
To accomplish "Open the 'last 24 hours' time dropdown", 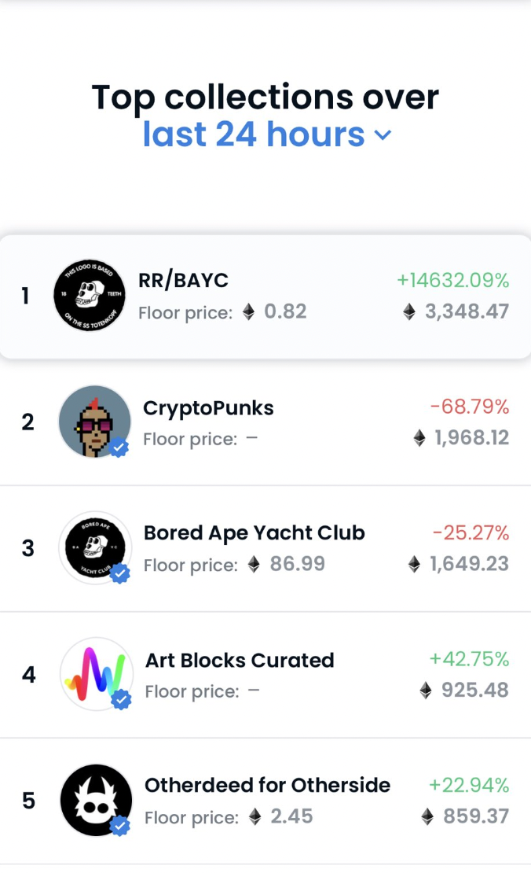I will pyautogui.click(x=267, y=134).
